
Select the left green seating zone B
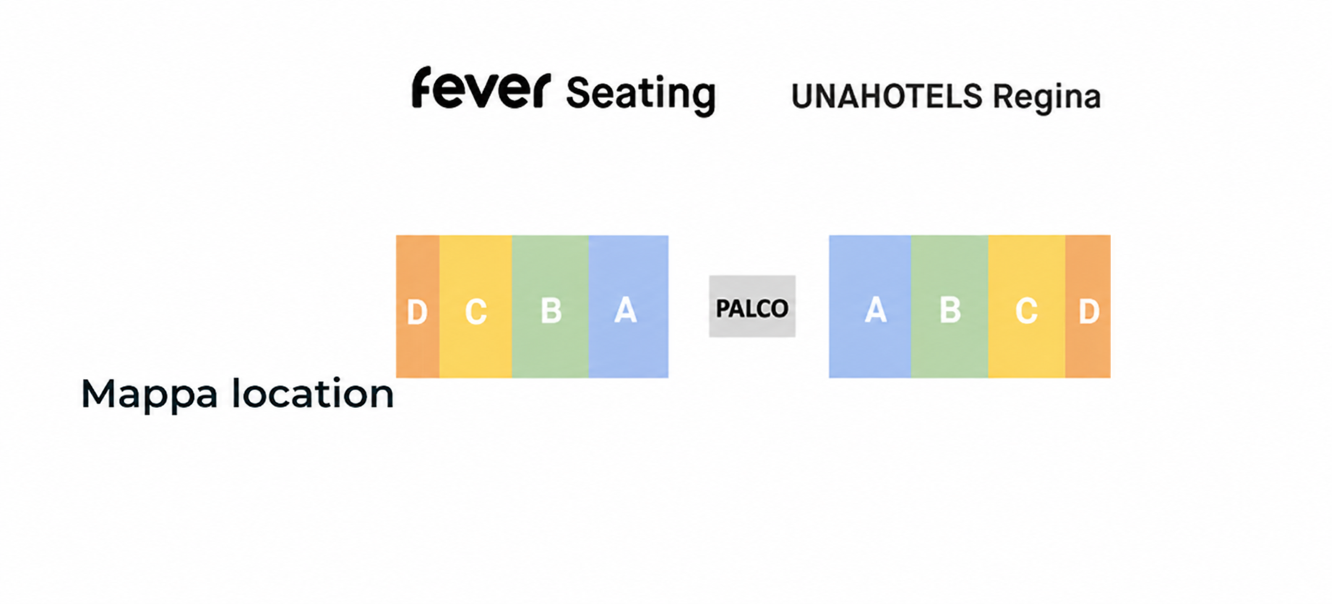pyautogui.click(x=550, y=306)
